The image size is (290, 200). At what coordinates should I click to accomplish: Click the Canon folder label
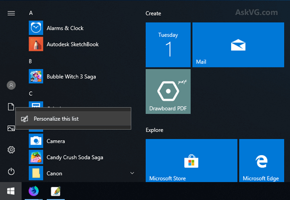pyautogui.click(x=54, y=174)
